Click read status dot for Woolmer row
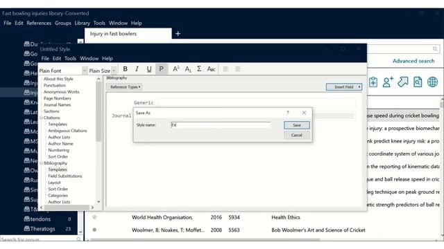 tap(94, 230)
